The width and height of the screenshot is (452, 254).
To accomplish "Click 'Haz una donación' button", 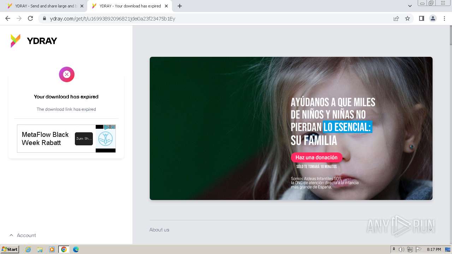I will pos(316,157).
